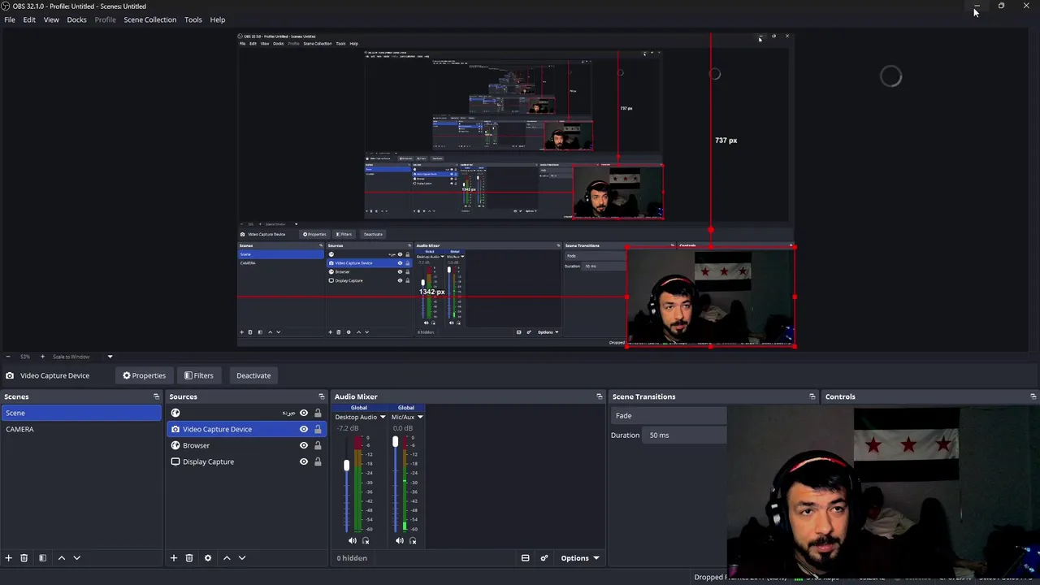Select the CAMERA scene
1040x585 pixels.
click(81, 429)
